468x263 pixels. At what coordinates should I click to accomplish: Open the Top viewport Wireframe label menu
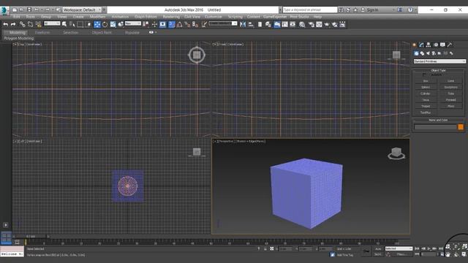pos(34,45)
